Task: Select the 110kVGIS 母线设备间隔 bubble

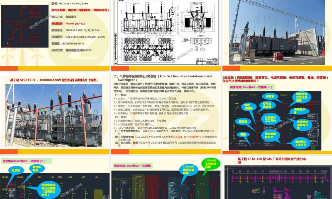Action: (189, 169)
